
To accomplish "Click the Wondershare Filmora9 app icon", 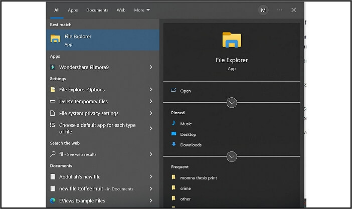I will coord(53,67).
